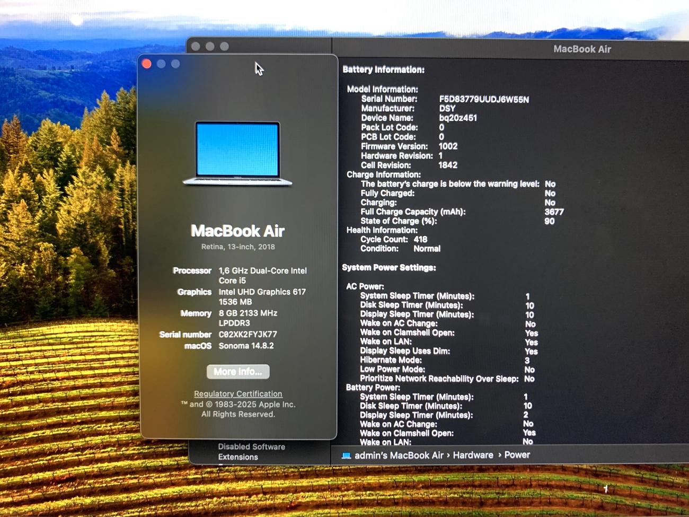The image size is (689, 517).
Task: Close the About This Mac window
Action: click(x=147, y=64)
